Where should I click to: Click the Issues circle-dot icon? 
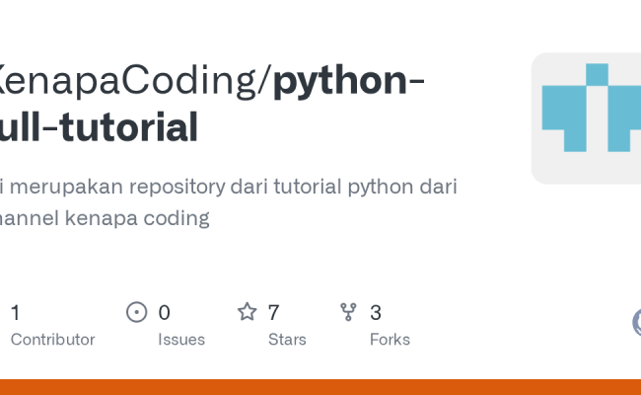click(x=136, y=312)
